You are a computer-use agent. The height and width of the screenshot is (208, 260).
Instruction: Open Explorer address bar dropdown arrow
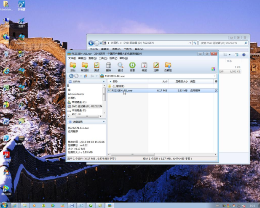pyautogui.click(x=190, y=43)
